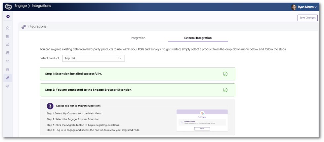Click the Migrate Questions icon in preview
Image resolution: width=324 pixels, height=142 pixels.
[182, 123]
